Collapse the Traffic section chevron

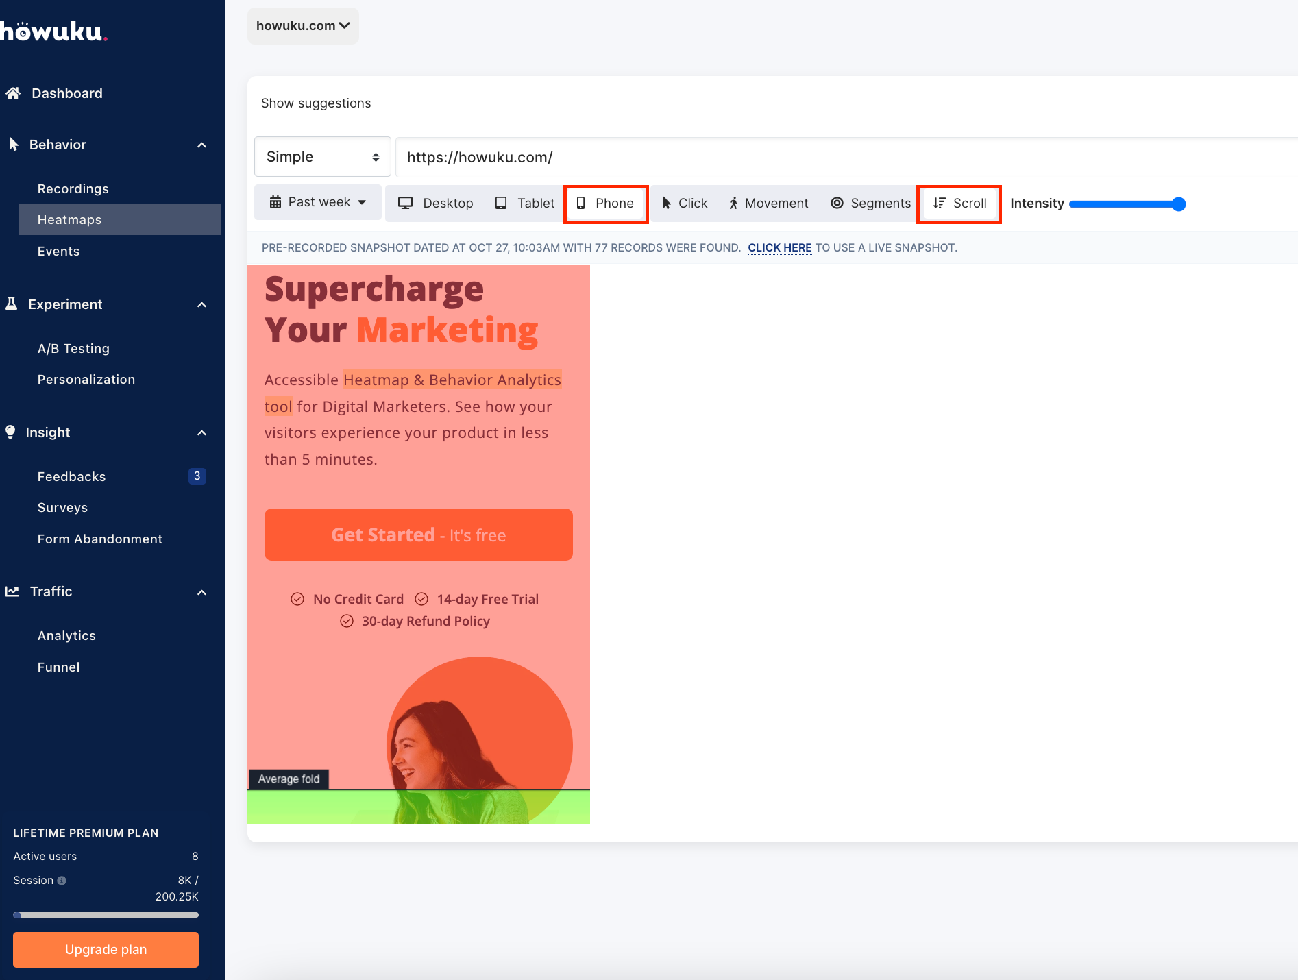[x=201, y=592]
